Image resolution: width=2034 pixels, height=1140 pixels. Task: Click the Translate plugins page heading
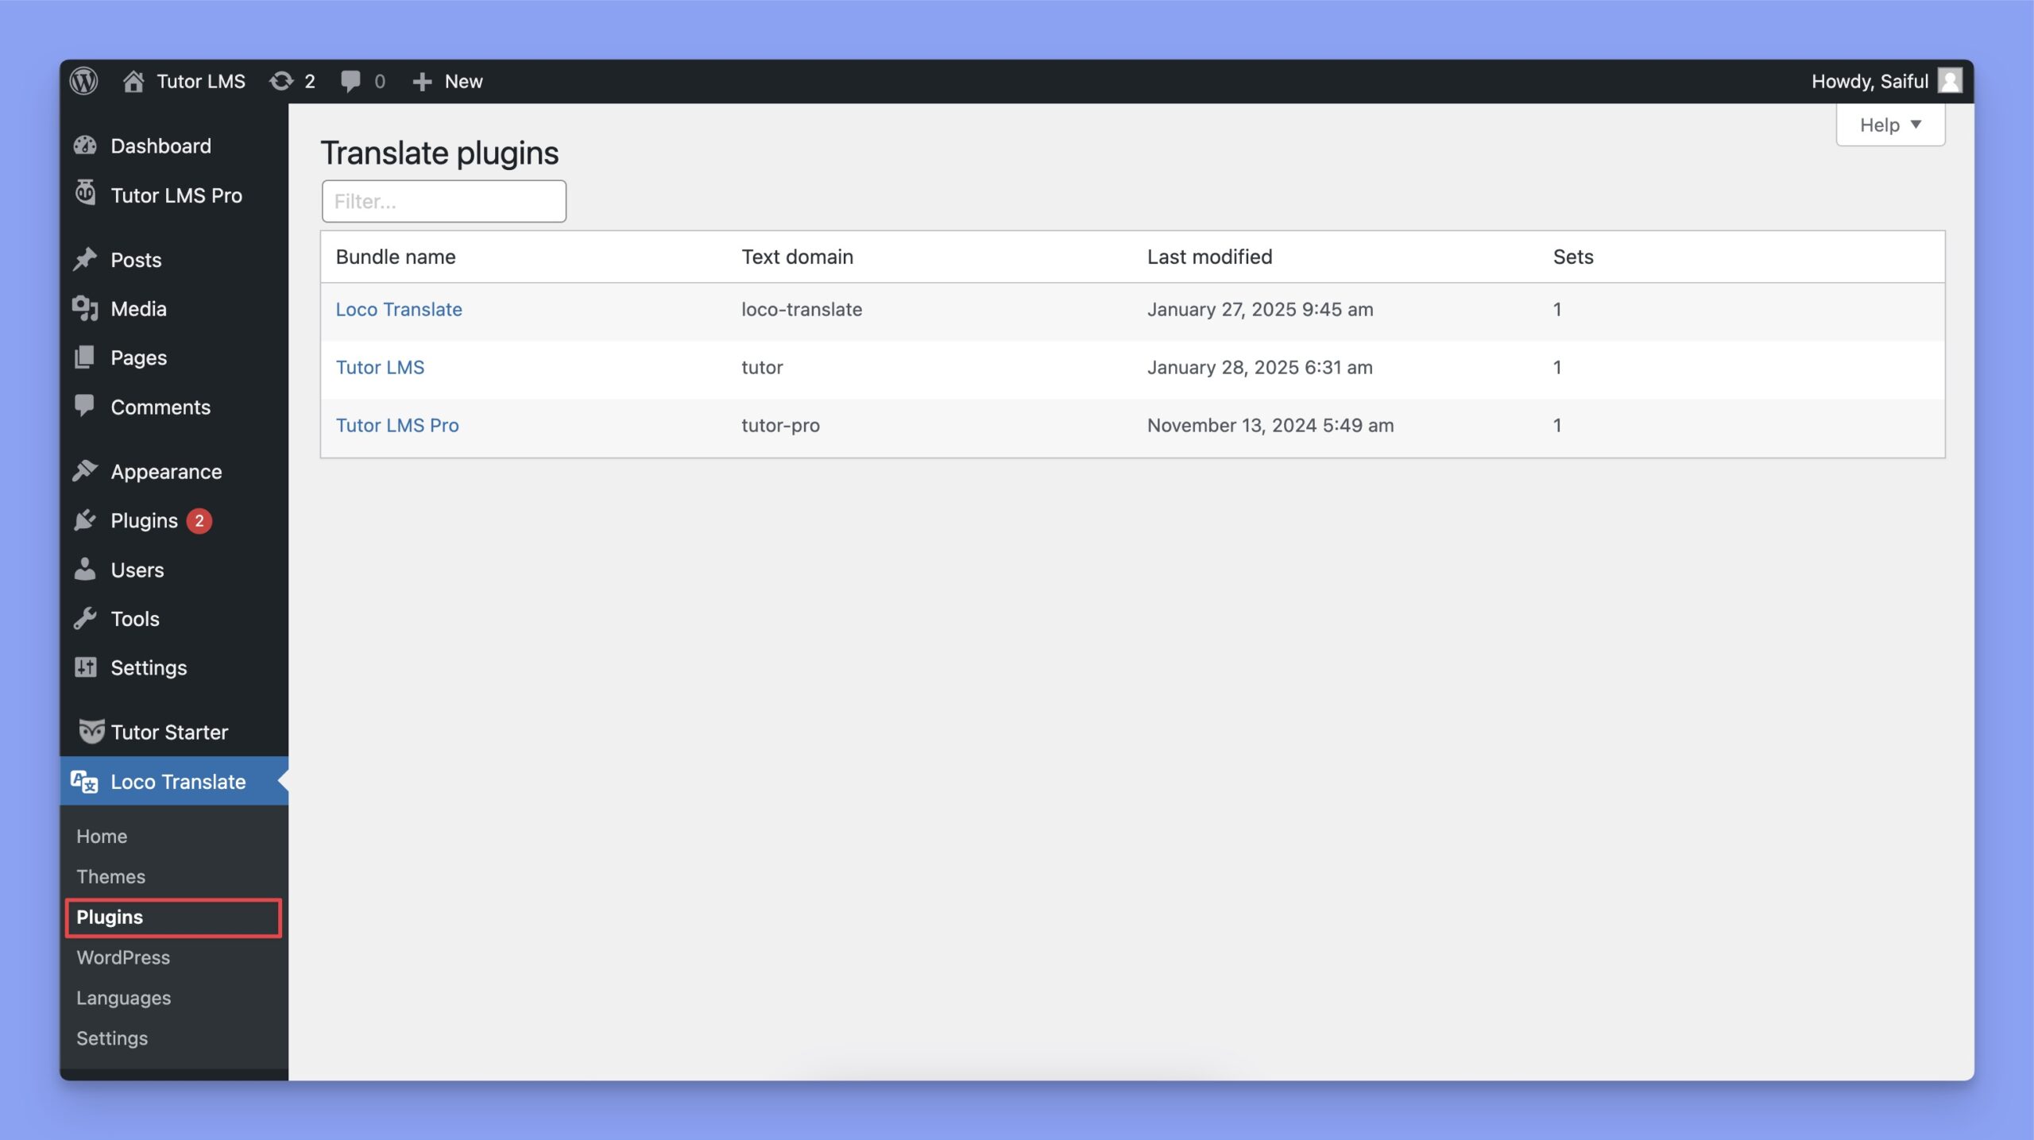pos(439,153)
